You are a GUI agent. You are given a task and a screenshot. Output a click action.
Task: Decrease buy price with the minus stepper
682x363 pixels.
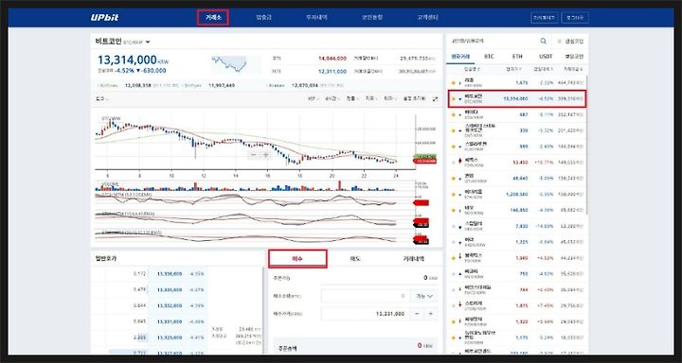click(417, 314)
